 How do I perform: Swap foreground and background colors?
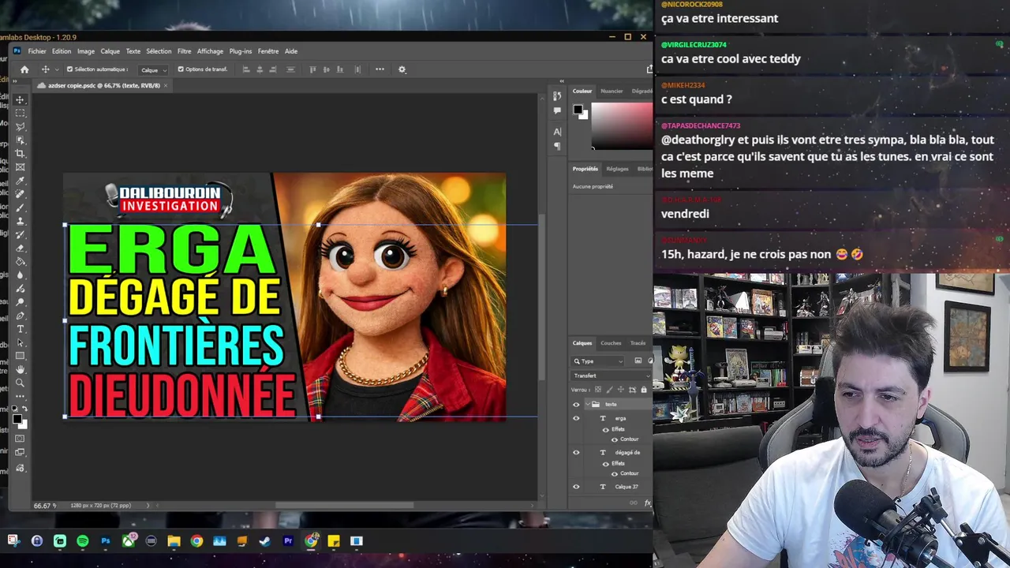(x=25, y=409)
